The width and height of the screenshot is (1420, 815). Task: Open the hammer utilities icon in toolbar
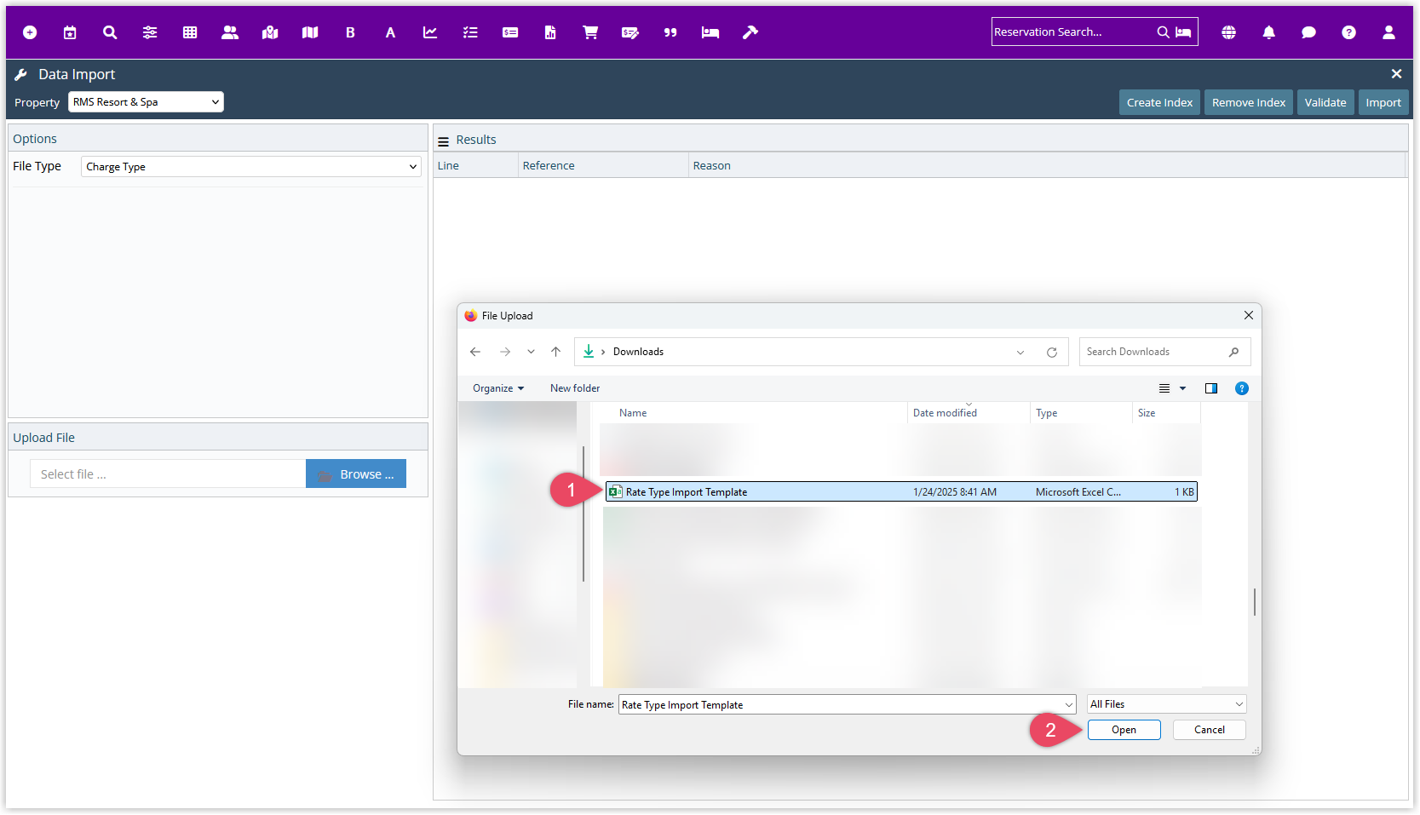[x=750, y=32]
